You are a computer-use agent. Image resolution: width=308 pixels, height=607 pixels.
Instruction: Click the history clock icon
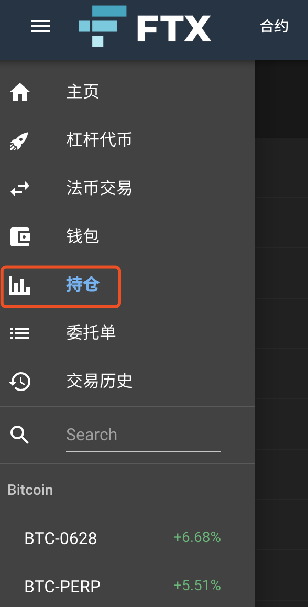tap(20, 382)
